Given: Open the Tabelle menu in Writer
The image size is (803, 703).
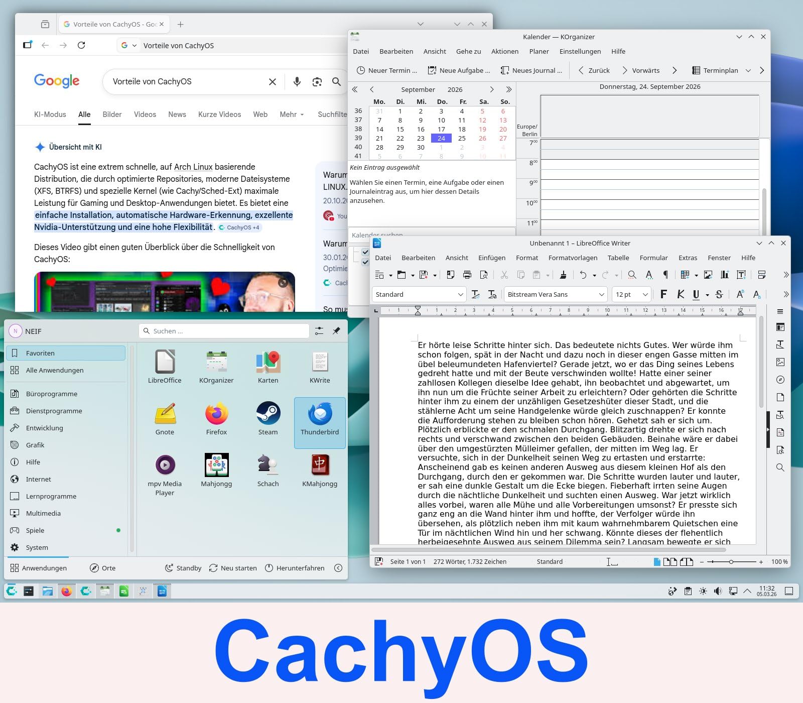Looking at the screenshot, I should tap(618, 258).
